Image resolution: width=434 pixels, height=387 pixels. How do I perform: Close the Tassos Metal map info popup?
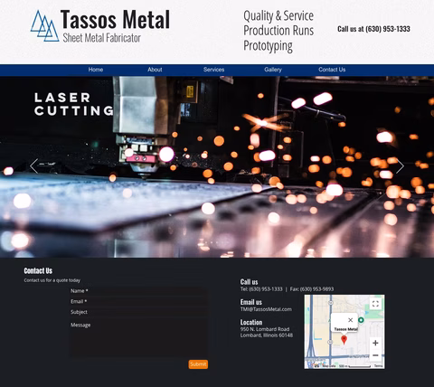(x=350, y=320)
